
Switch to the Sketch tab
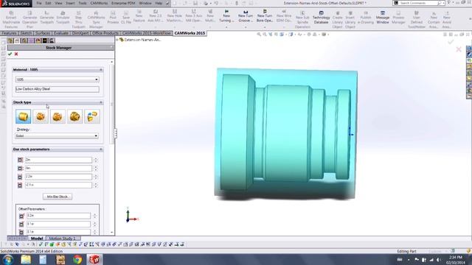26,33
